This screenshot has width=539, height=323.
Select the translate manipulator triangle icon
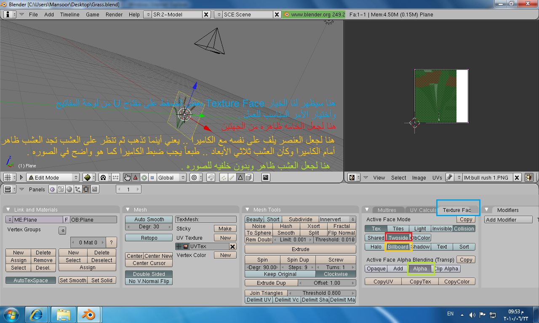click(x=136, y=177)
